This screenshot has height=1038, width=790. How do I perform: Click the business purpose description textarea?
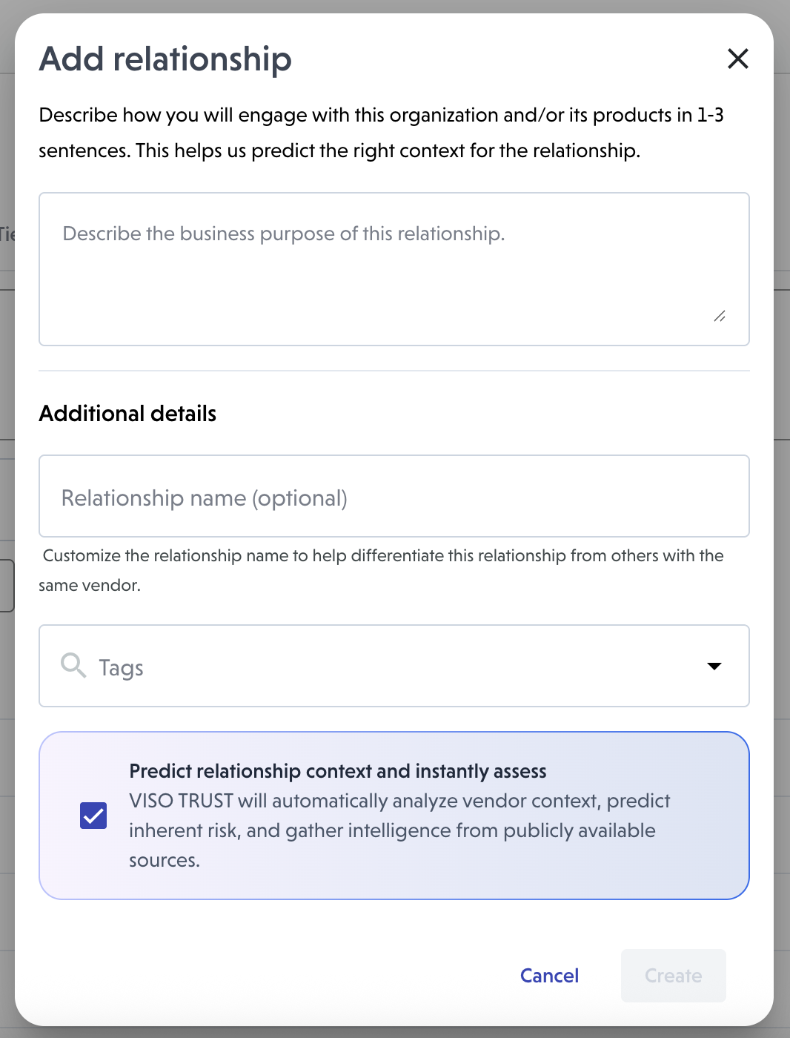393,268
